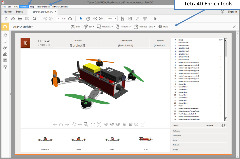Select the 3D zoom window icon

(x=86, y=124)
